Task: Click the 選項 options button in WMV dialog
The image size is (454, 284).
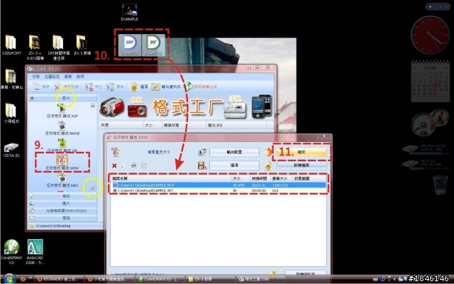Action: pyautogui.click(x=234, y=165)
